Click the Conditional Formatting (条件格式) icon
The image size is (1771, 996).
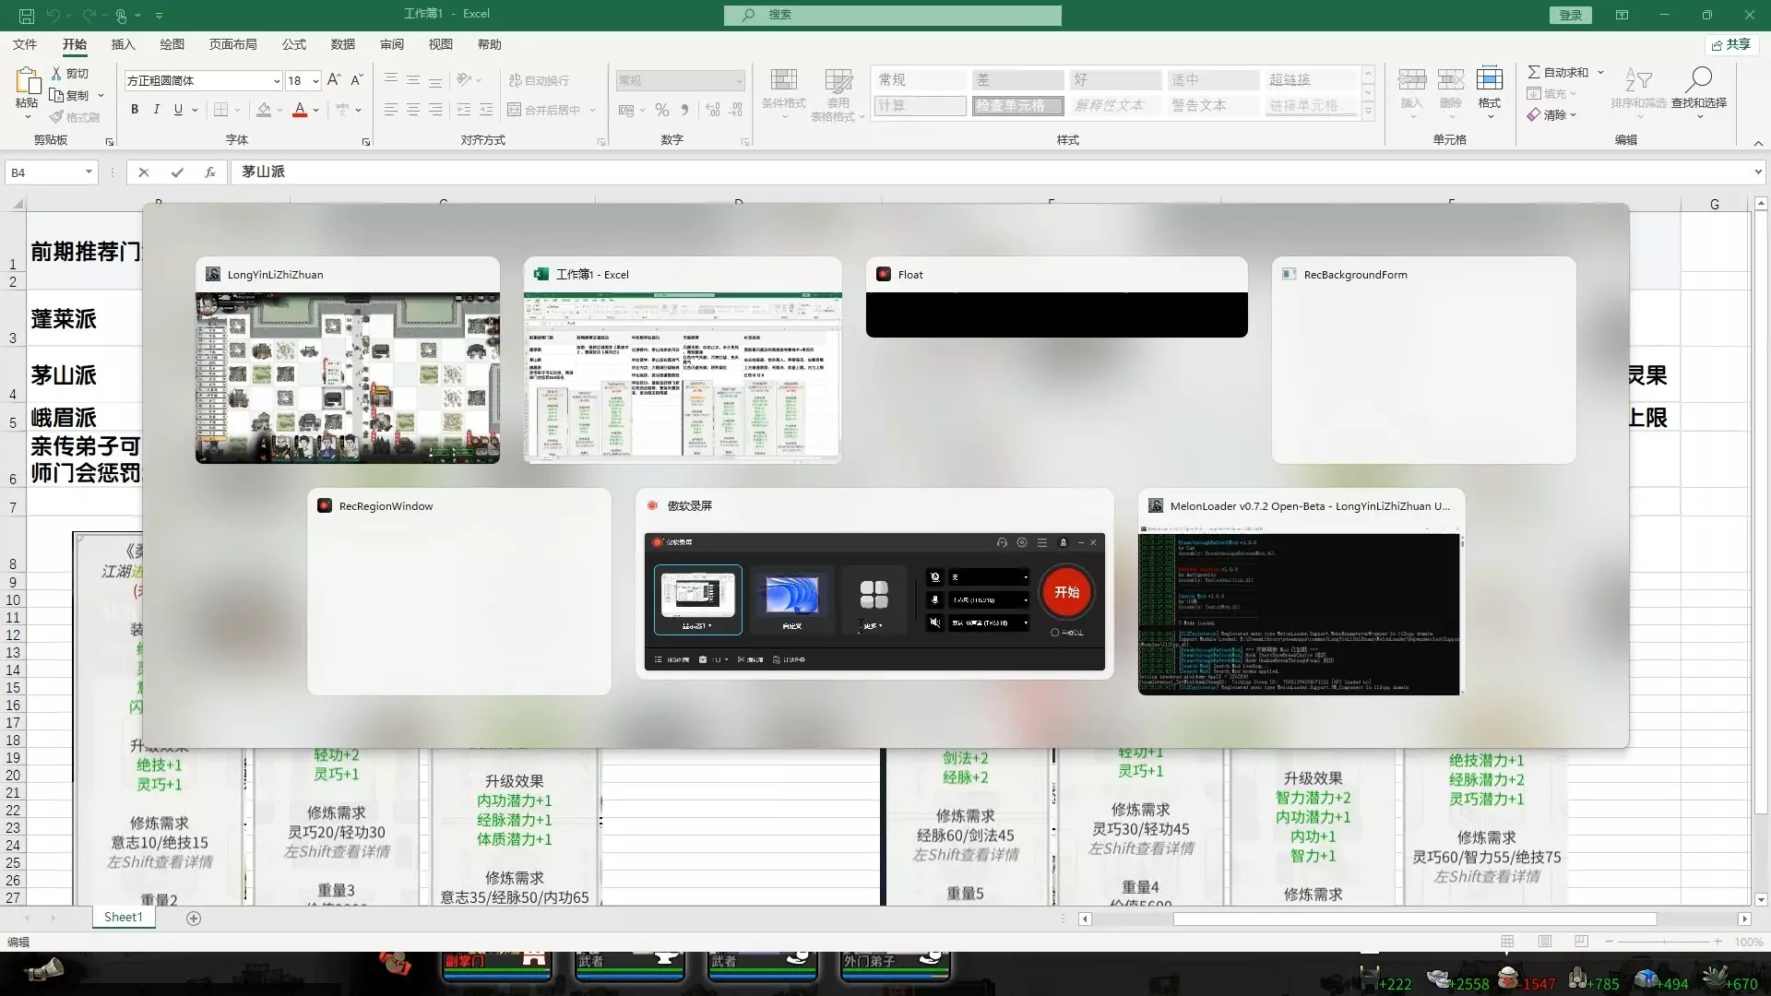point(783,80)
